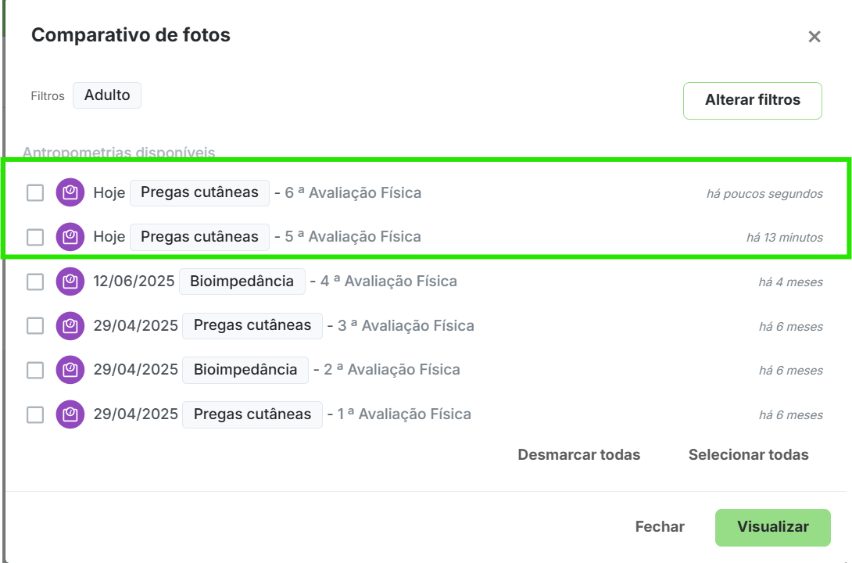The width and height of the screenshot is (852, 563).
Task: Select the 5ª Avaliação Física checkbox
Action: point(35,237)
